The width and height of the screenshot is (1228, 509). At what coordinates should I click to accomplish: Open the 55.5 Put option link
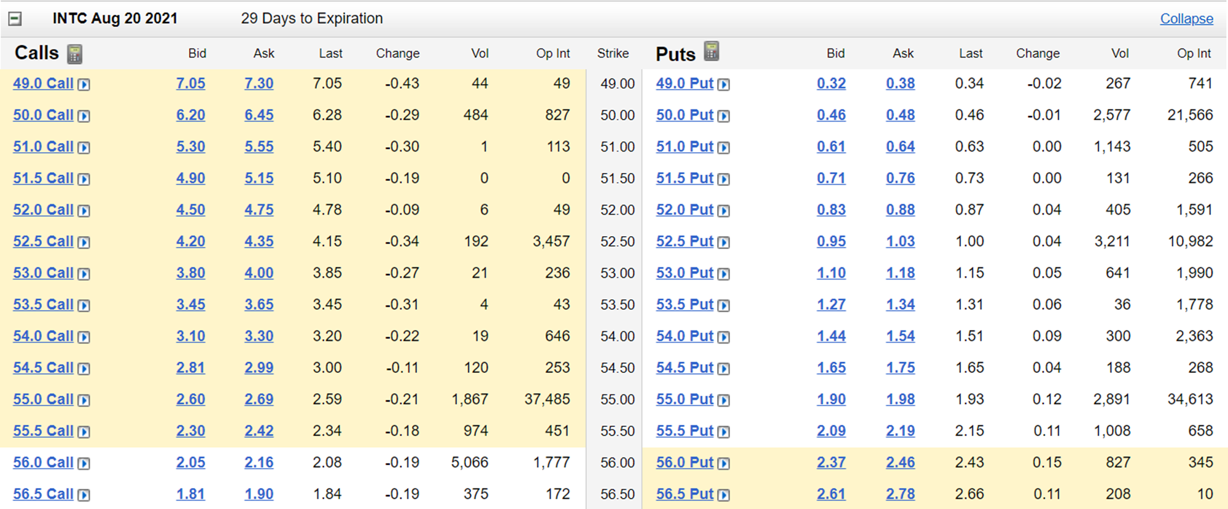click(x=685, y=431)
